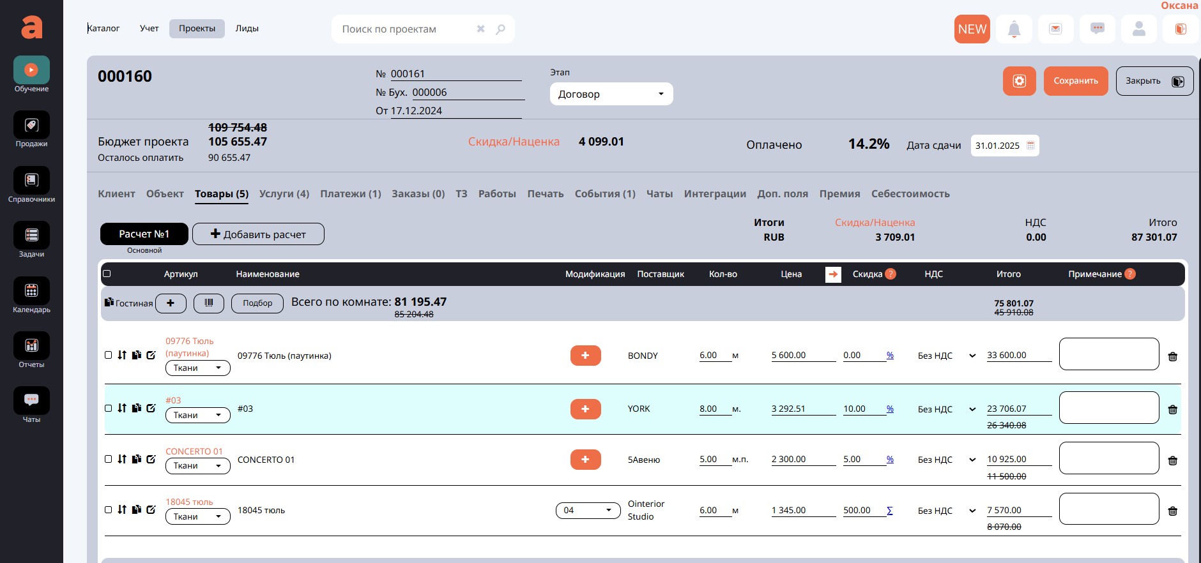This screenshot has width=1201, height=563.
Task: Open the Учет top menu item
Action: [x=149, y=29]
